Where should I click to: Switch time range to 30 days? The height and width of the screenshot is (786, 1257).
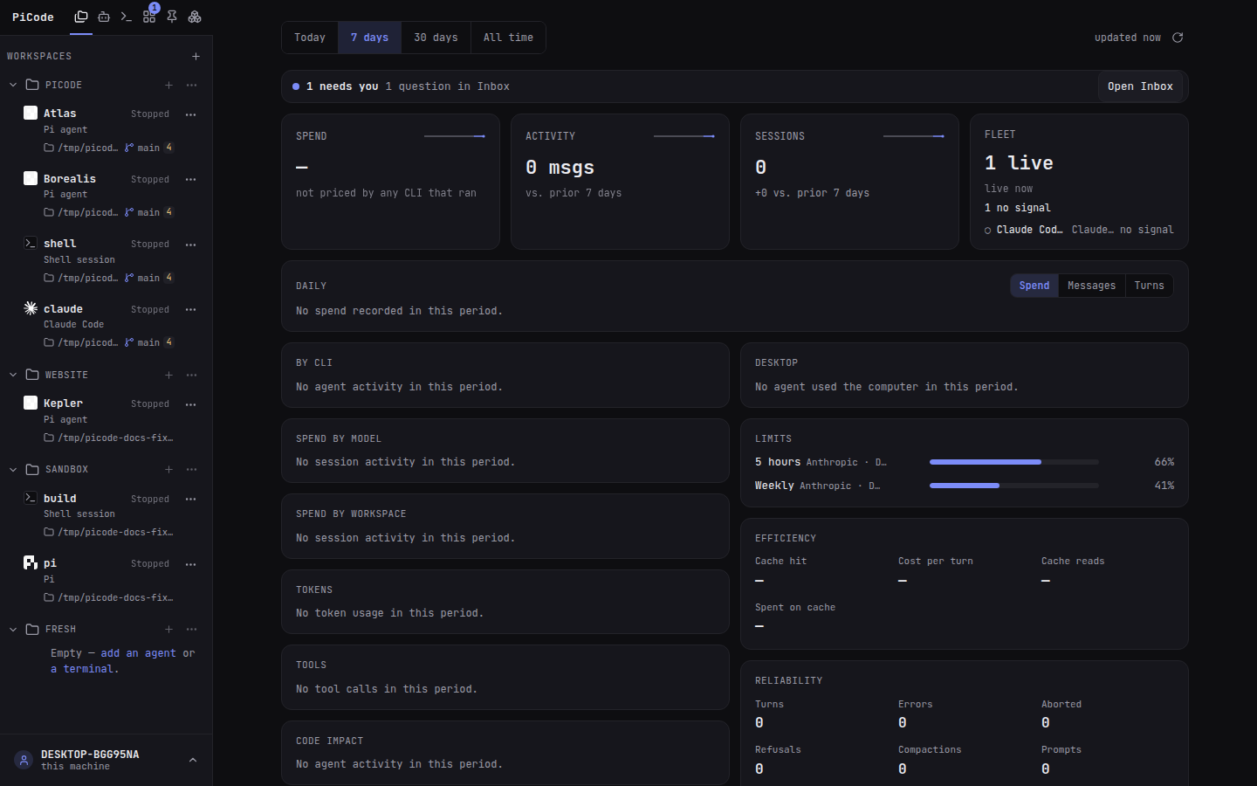[436, 38]
